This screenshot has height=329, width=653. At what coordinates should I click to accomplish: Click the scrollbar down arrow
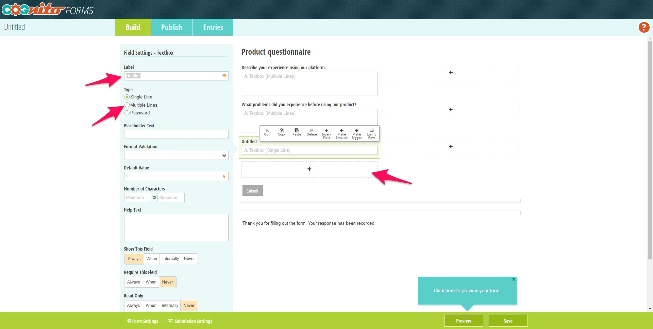pyautogui.click(x=650, y=309)
